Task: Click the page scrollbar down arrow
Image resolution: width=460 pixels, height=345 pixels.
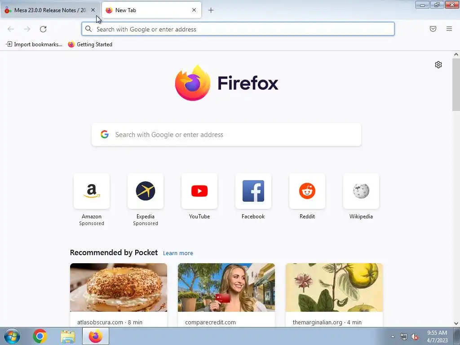Action: pos(456,323)
